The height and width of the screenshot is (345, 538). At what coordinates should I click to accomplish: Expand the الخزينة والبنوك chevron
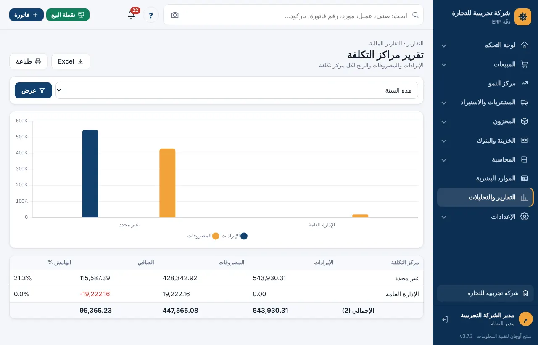pyautogui.click(x=444, y=141)
